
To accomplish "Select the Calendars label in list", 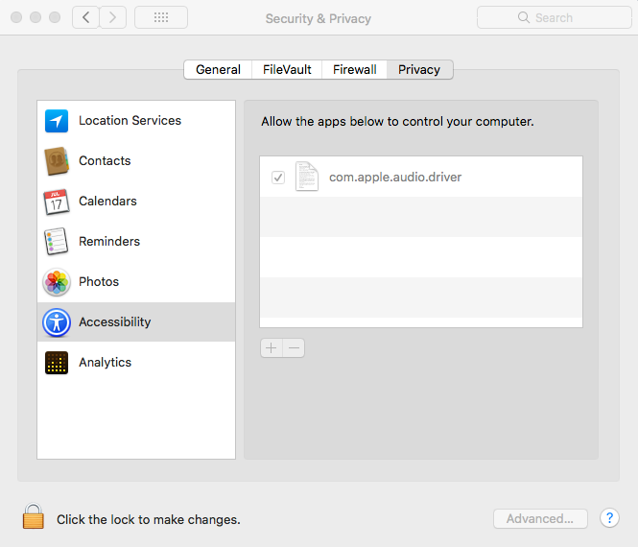I will 107,202.
